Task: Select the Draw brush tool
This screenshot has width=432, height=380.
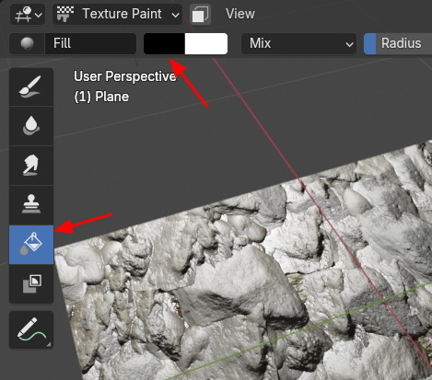Action: coord(31,87)
